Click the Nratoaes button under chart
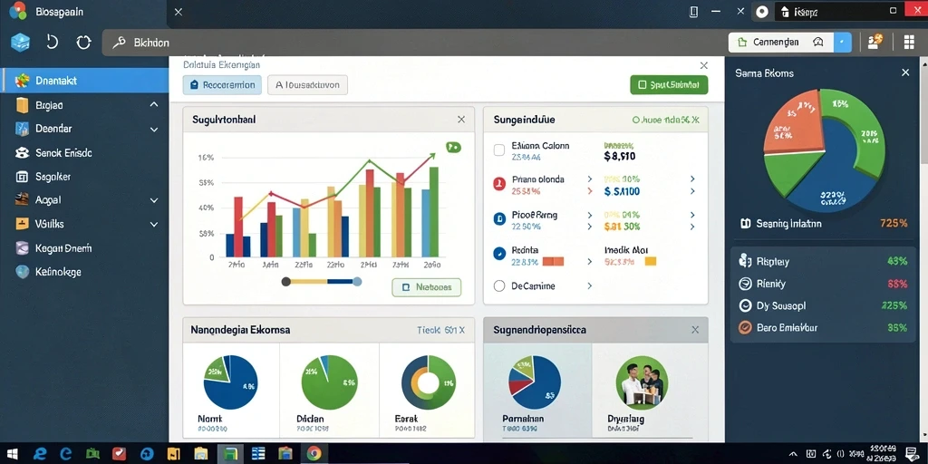 [x=426, y=287]
